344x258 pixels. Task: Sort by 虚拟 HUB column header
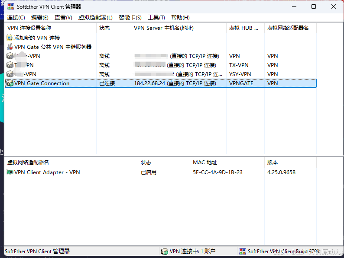click(245, 28)
